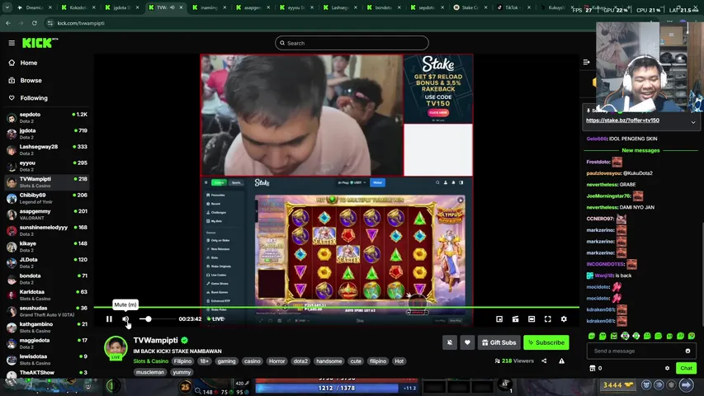Expand the pinned message chevron
This screenshot has height=396, width=704.
click(x=693, y=122)
